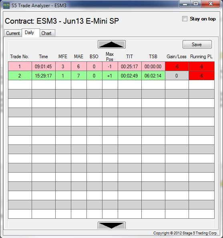Click the TSB value 00:00:00
The width and height of the screenshot is (223, 238).
(153, 66)
